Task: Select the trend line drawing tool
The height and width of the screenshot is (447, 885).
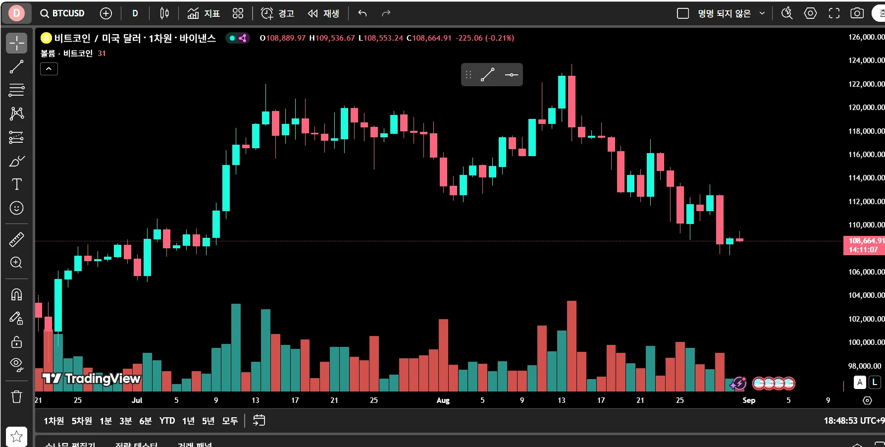Action: pyautogui.click(x=16, y=66)
